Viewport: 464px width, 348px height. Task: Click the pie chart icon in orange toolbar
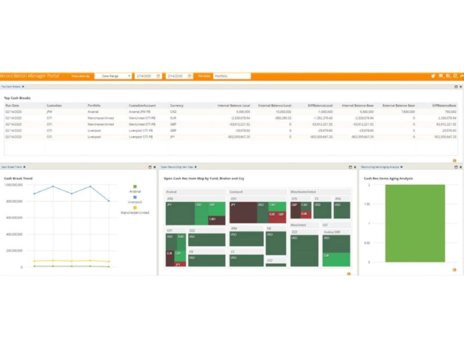coord(433,76)
